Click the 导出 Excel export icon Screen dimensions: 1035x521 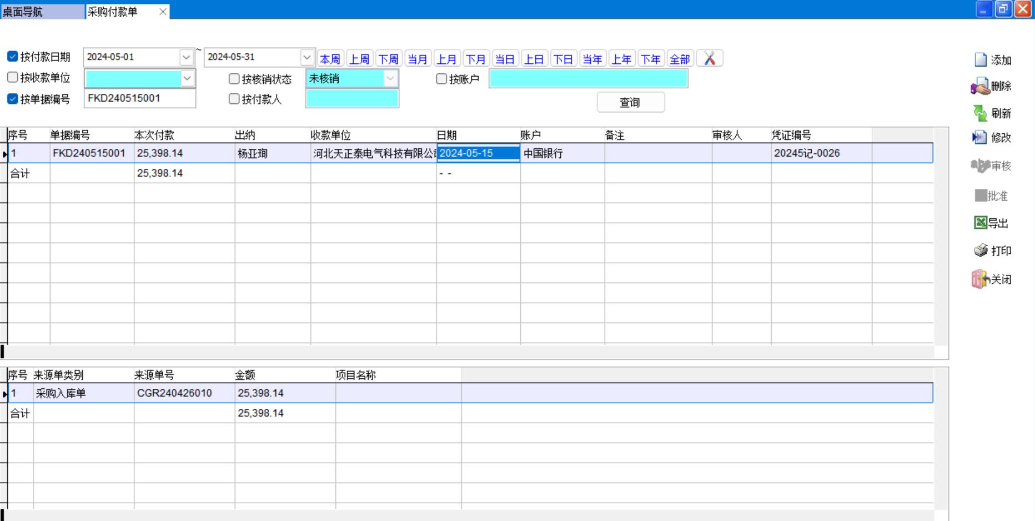point(981,223)
